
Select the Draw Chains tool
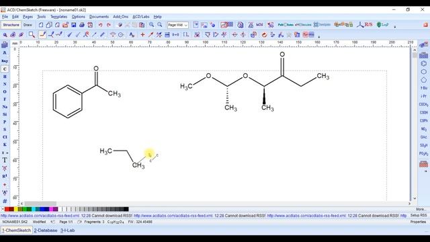59,34
